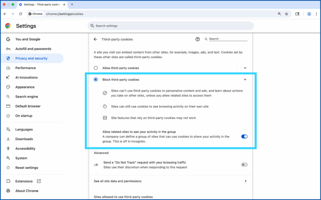Screen dimensions: 321x200
Task: Click Sites allowed to use third-party cookies heading
Action: point(123,197)
